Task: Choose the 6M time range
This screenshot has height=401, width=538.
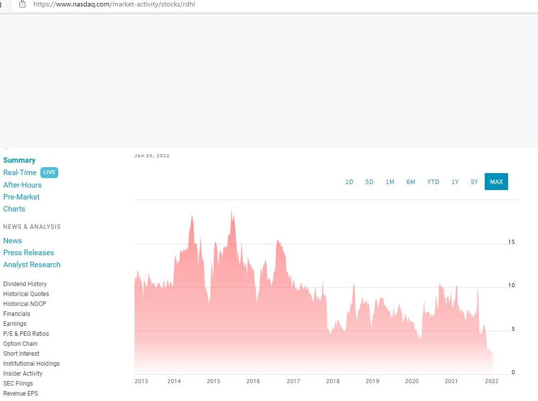Action: click(410, 182)
